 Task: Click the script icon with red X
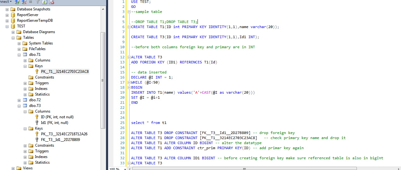[52, 2]
